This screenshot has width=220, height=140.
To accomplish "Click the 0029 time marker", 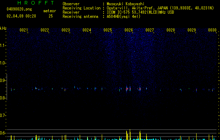I will pyautogui.click(x=192, y=30).
